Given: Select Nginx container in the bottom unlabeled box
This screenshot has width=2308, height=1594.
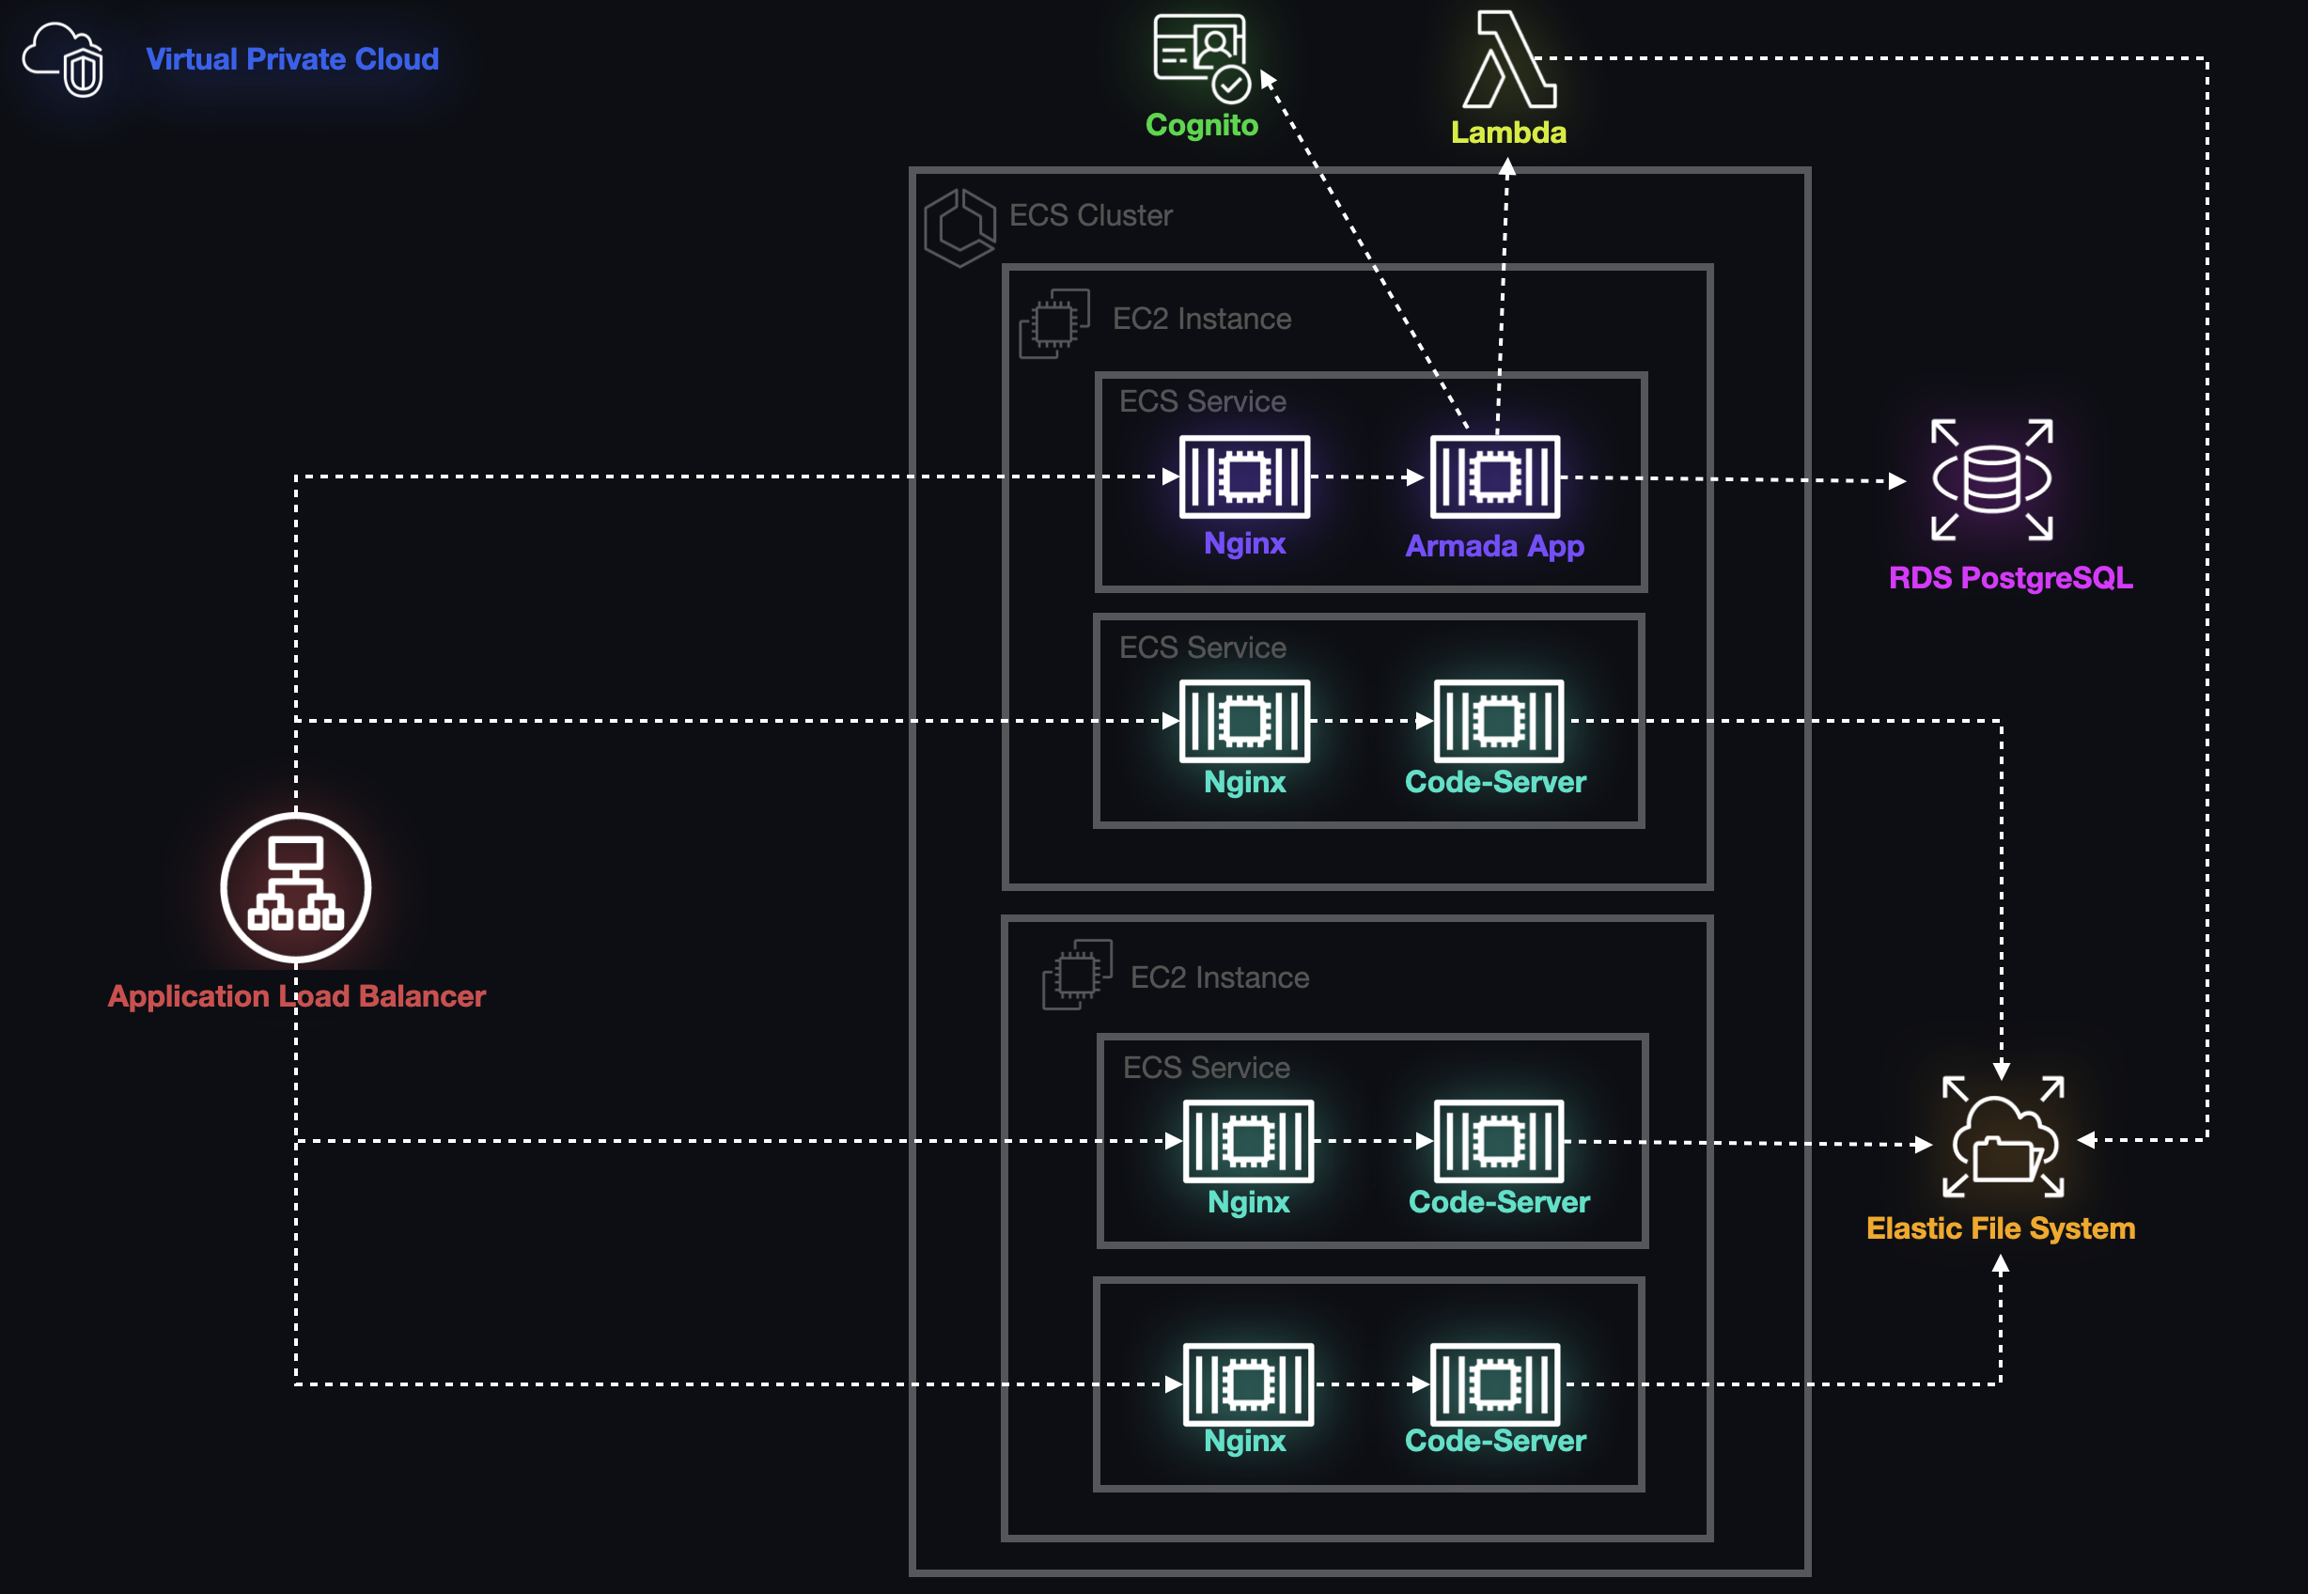Looking at the screenshot, I should click(x=1248, y=1384).
